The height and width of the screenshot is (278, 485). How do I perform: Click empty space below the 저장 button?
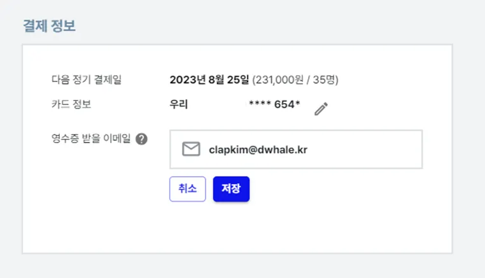pos(231,227)
